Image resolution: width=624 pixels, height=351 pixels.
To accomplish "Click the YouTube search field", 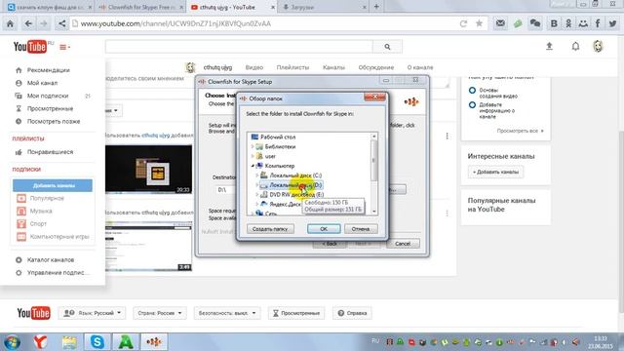I will pos(239,47).
